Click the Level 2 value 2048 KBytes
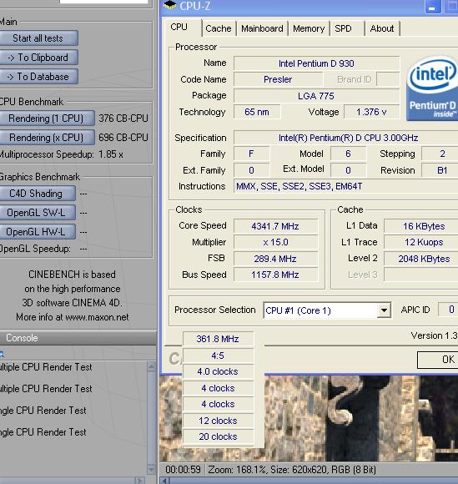The width and height of the screenshot is (458, 484). [x=421, y=259]
